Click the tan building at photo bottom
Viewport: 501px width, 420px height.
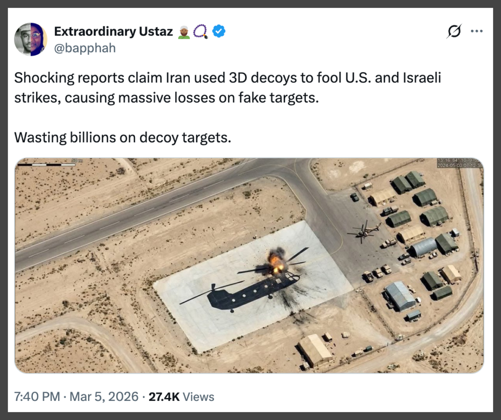[315, 350]
